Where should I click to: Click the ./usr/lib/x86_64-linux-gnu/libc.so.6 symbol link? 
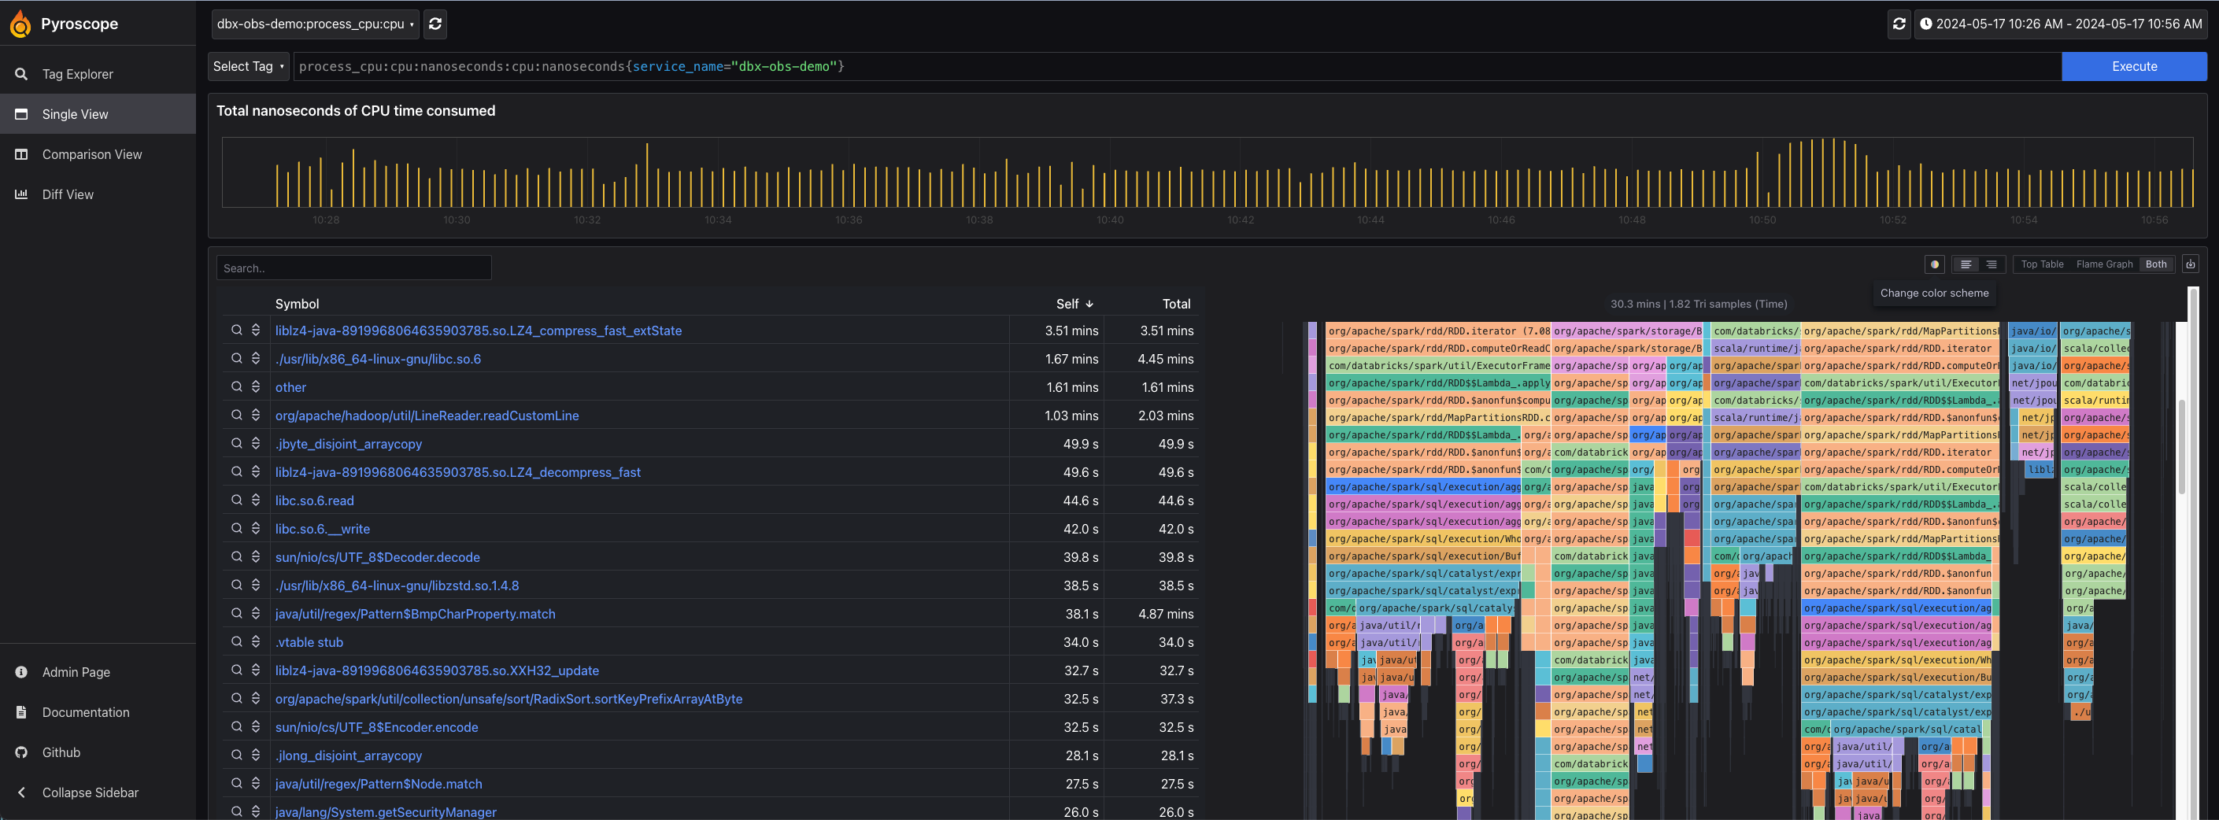click(x=378, y=359)
